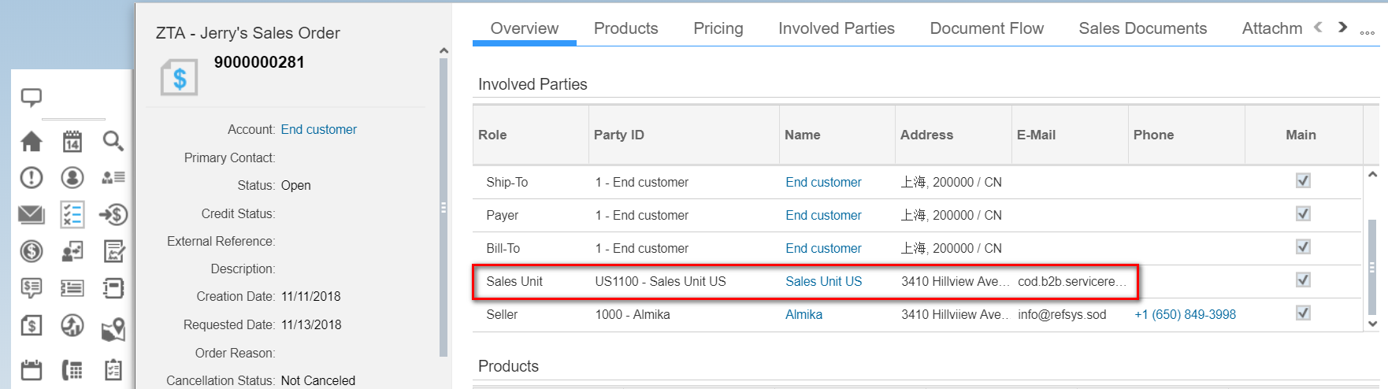Image resolution: width=1388 pixels, height=389 pixels.
Task: Open the calendar icon showing 14
Action: click(x=72, y=142)
